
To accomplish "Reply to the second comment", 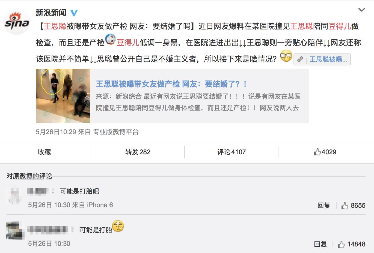I will pyautogui.click(x=320, y=244).
